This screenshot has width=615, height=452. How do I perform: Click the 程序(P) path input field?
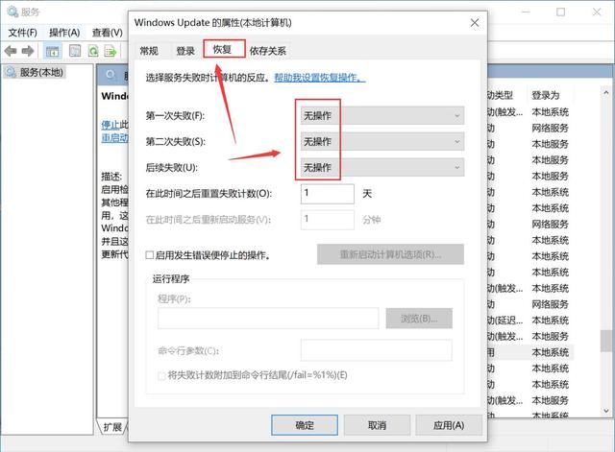tap(268, 318)
